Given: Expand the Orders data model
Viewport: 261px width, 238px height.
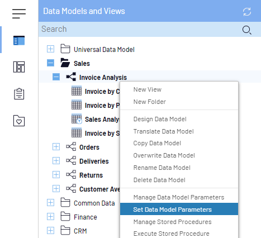Looking at the screenshot, I should (x=56, y=147).
